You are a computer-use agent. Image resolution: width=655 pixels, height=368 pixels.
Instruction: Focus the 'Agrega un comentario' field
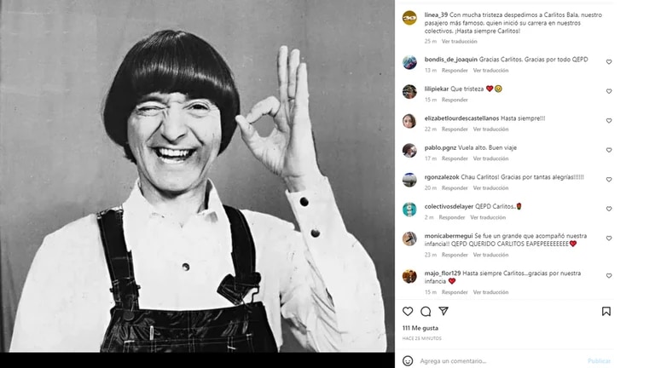pos(495,360)
